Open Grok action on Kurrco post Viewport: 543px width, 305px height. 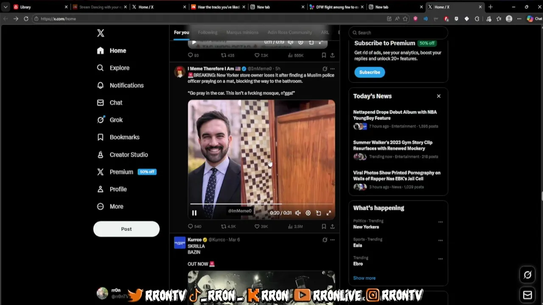point(325,240)
